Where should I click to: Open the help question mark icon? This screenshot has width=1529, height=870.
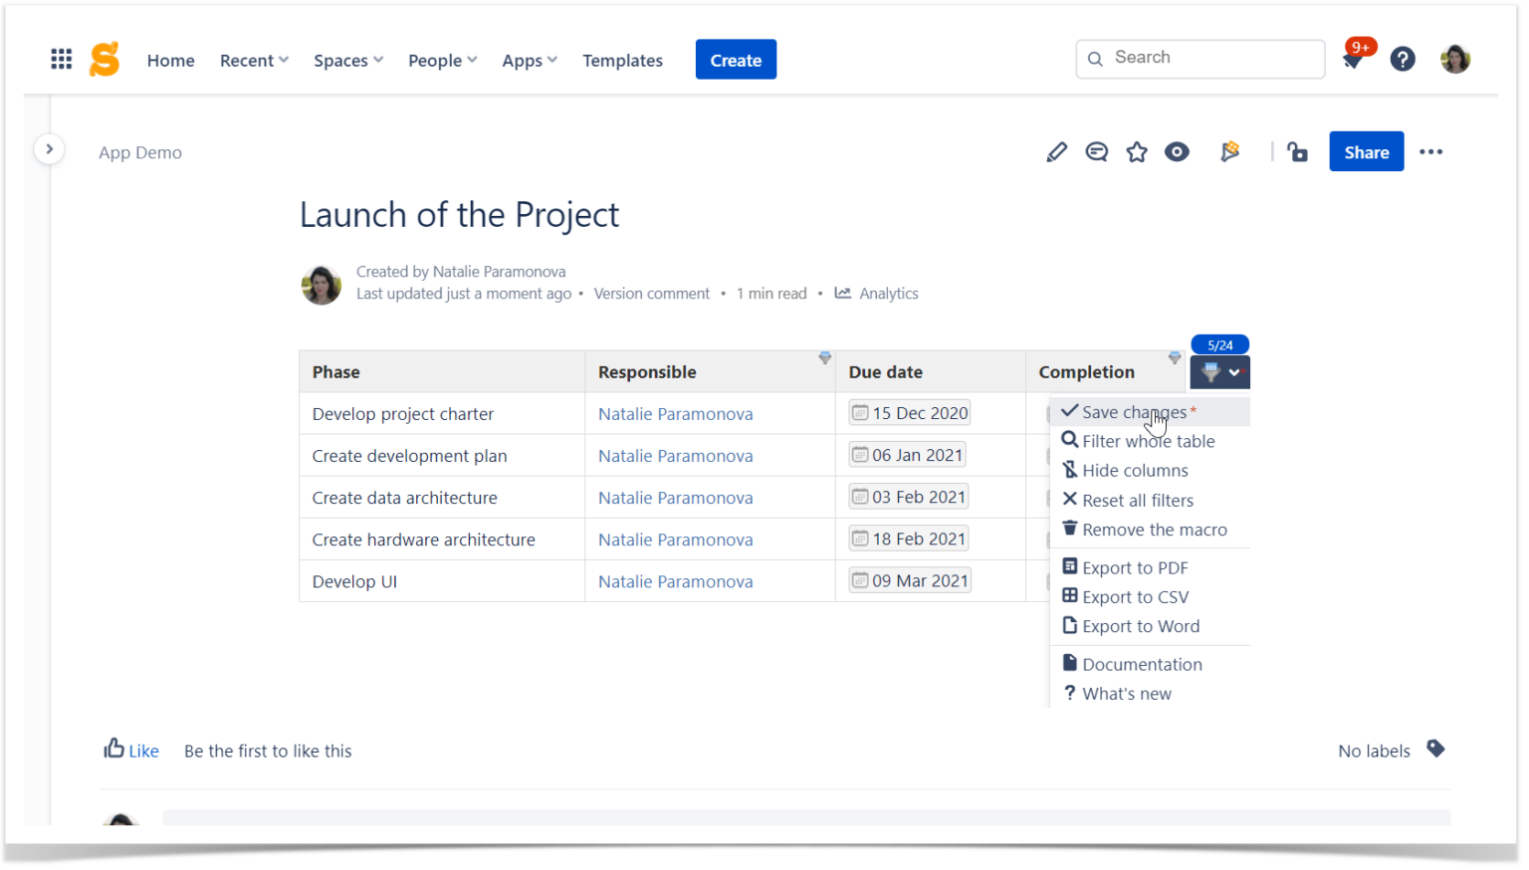(1403, 59)
